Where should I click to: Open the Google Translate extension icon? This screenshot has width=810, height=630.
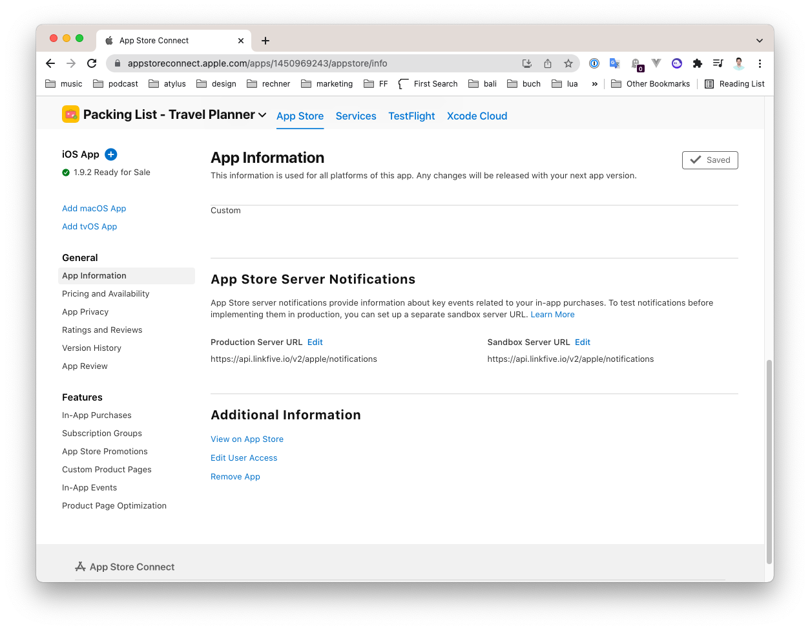click(x=615, y=63)
